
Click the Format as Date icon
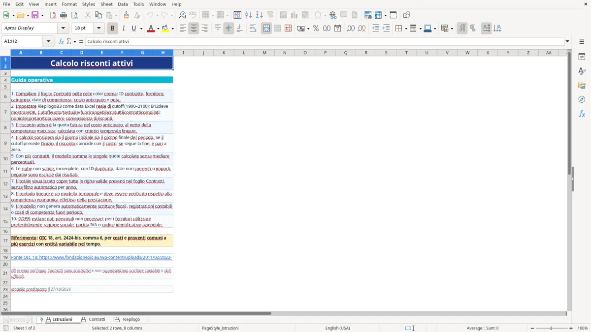click(337, 29)
